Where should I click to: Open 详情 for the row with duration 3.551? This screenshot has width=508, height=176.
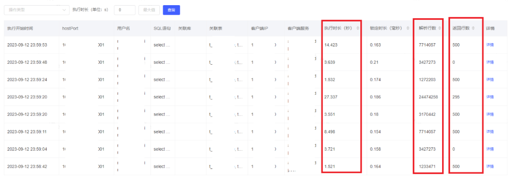click(x=490, y=114)
